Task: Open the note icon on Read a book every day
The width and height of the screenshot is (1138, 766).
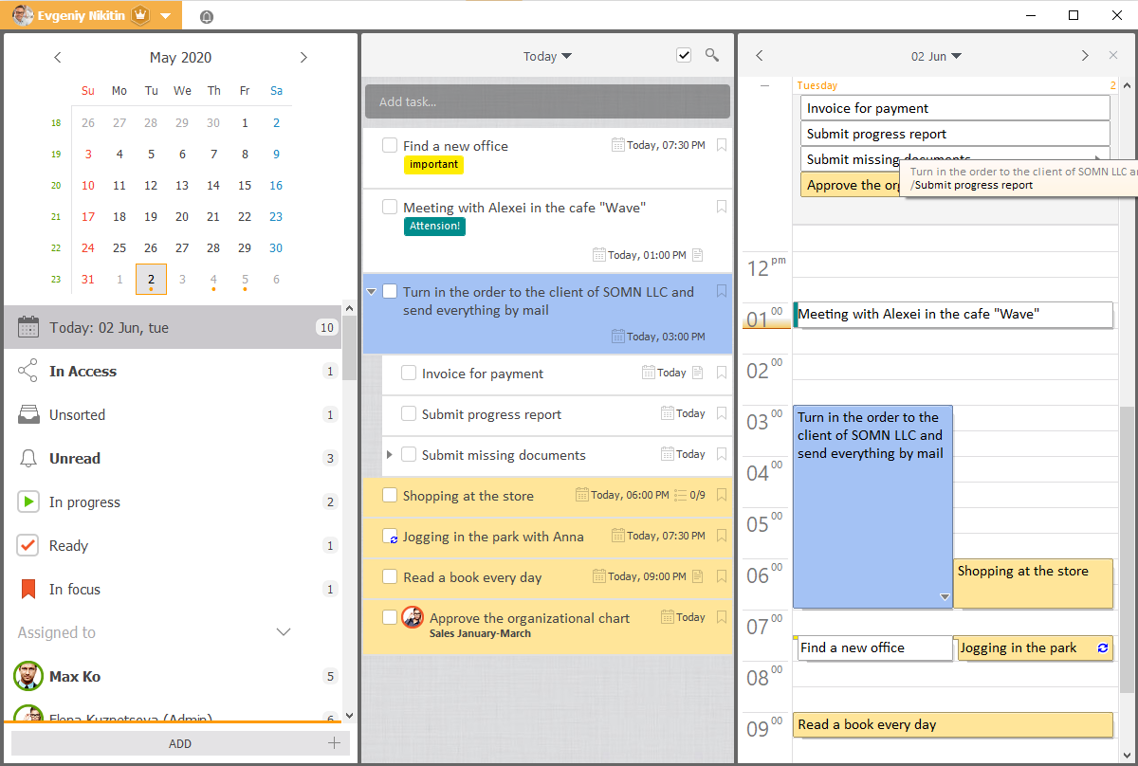Action: point(699,576)
